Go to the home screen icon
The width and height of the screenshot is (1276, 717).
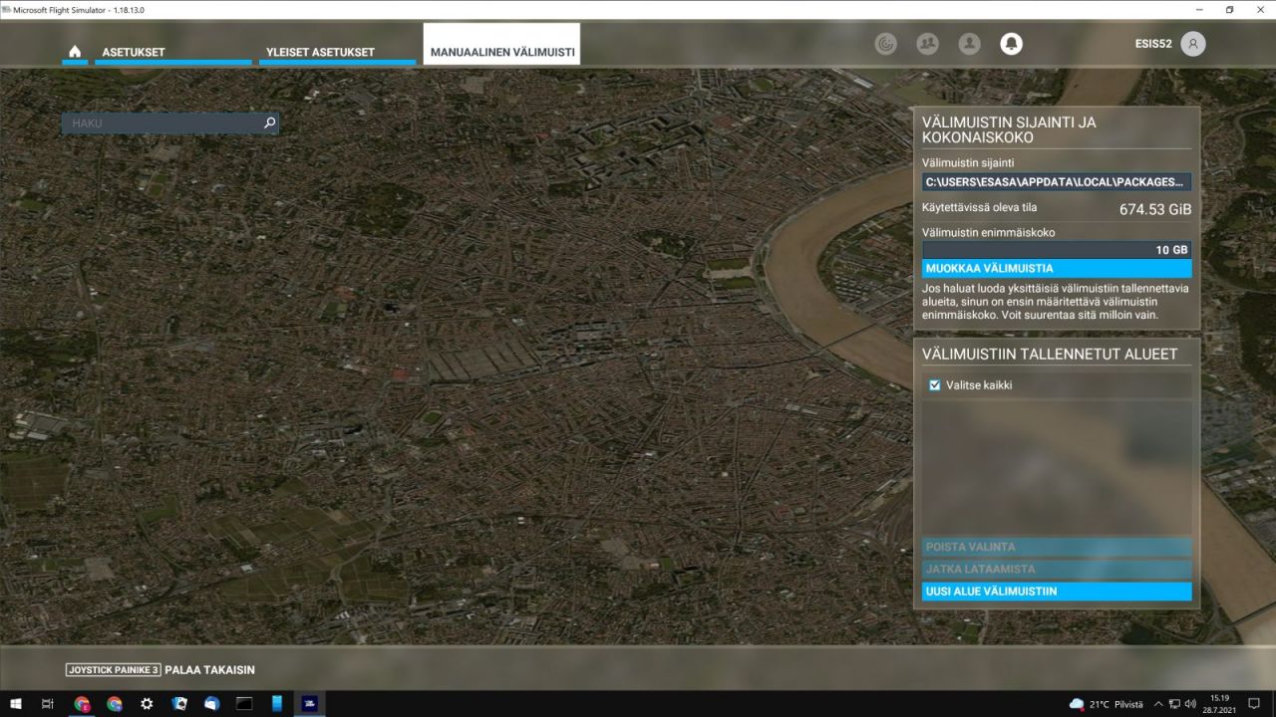[x=75, y=51]
